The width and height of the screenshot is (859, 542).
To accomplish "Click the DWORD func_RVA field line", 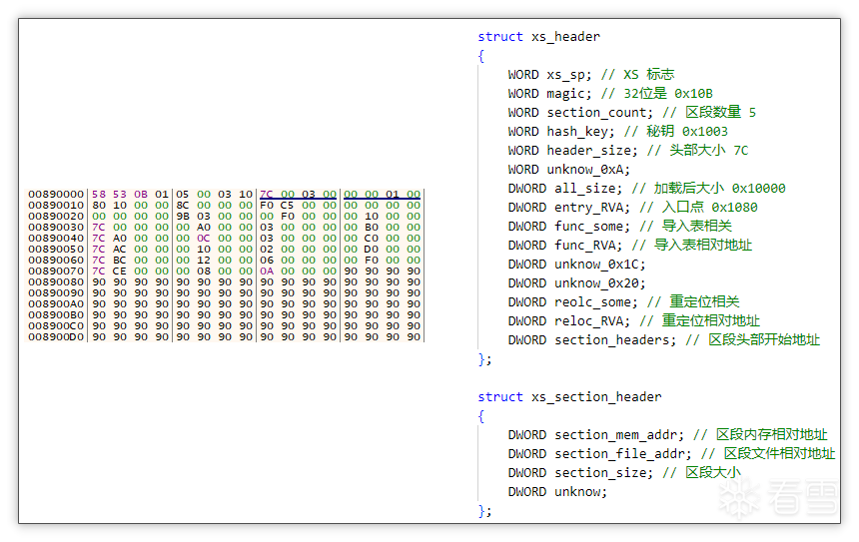I will 630,246.
